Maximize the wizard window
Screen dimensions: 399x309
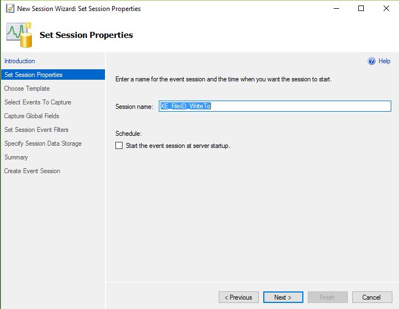pos(361,9)
